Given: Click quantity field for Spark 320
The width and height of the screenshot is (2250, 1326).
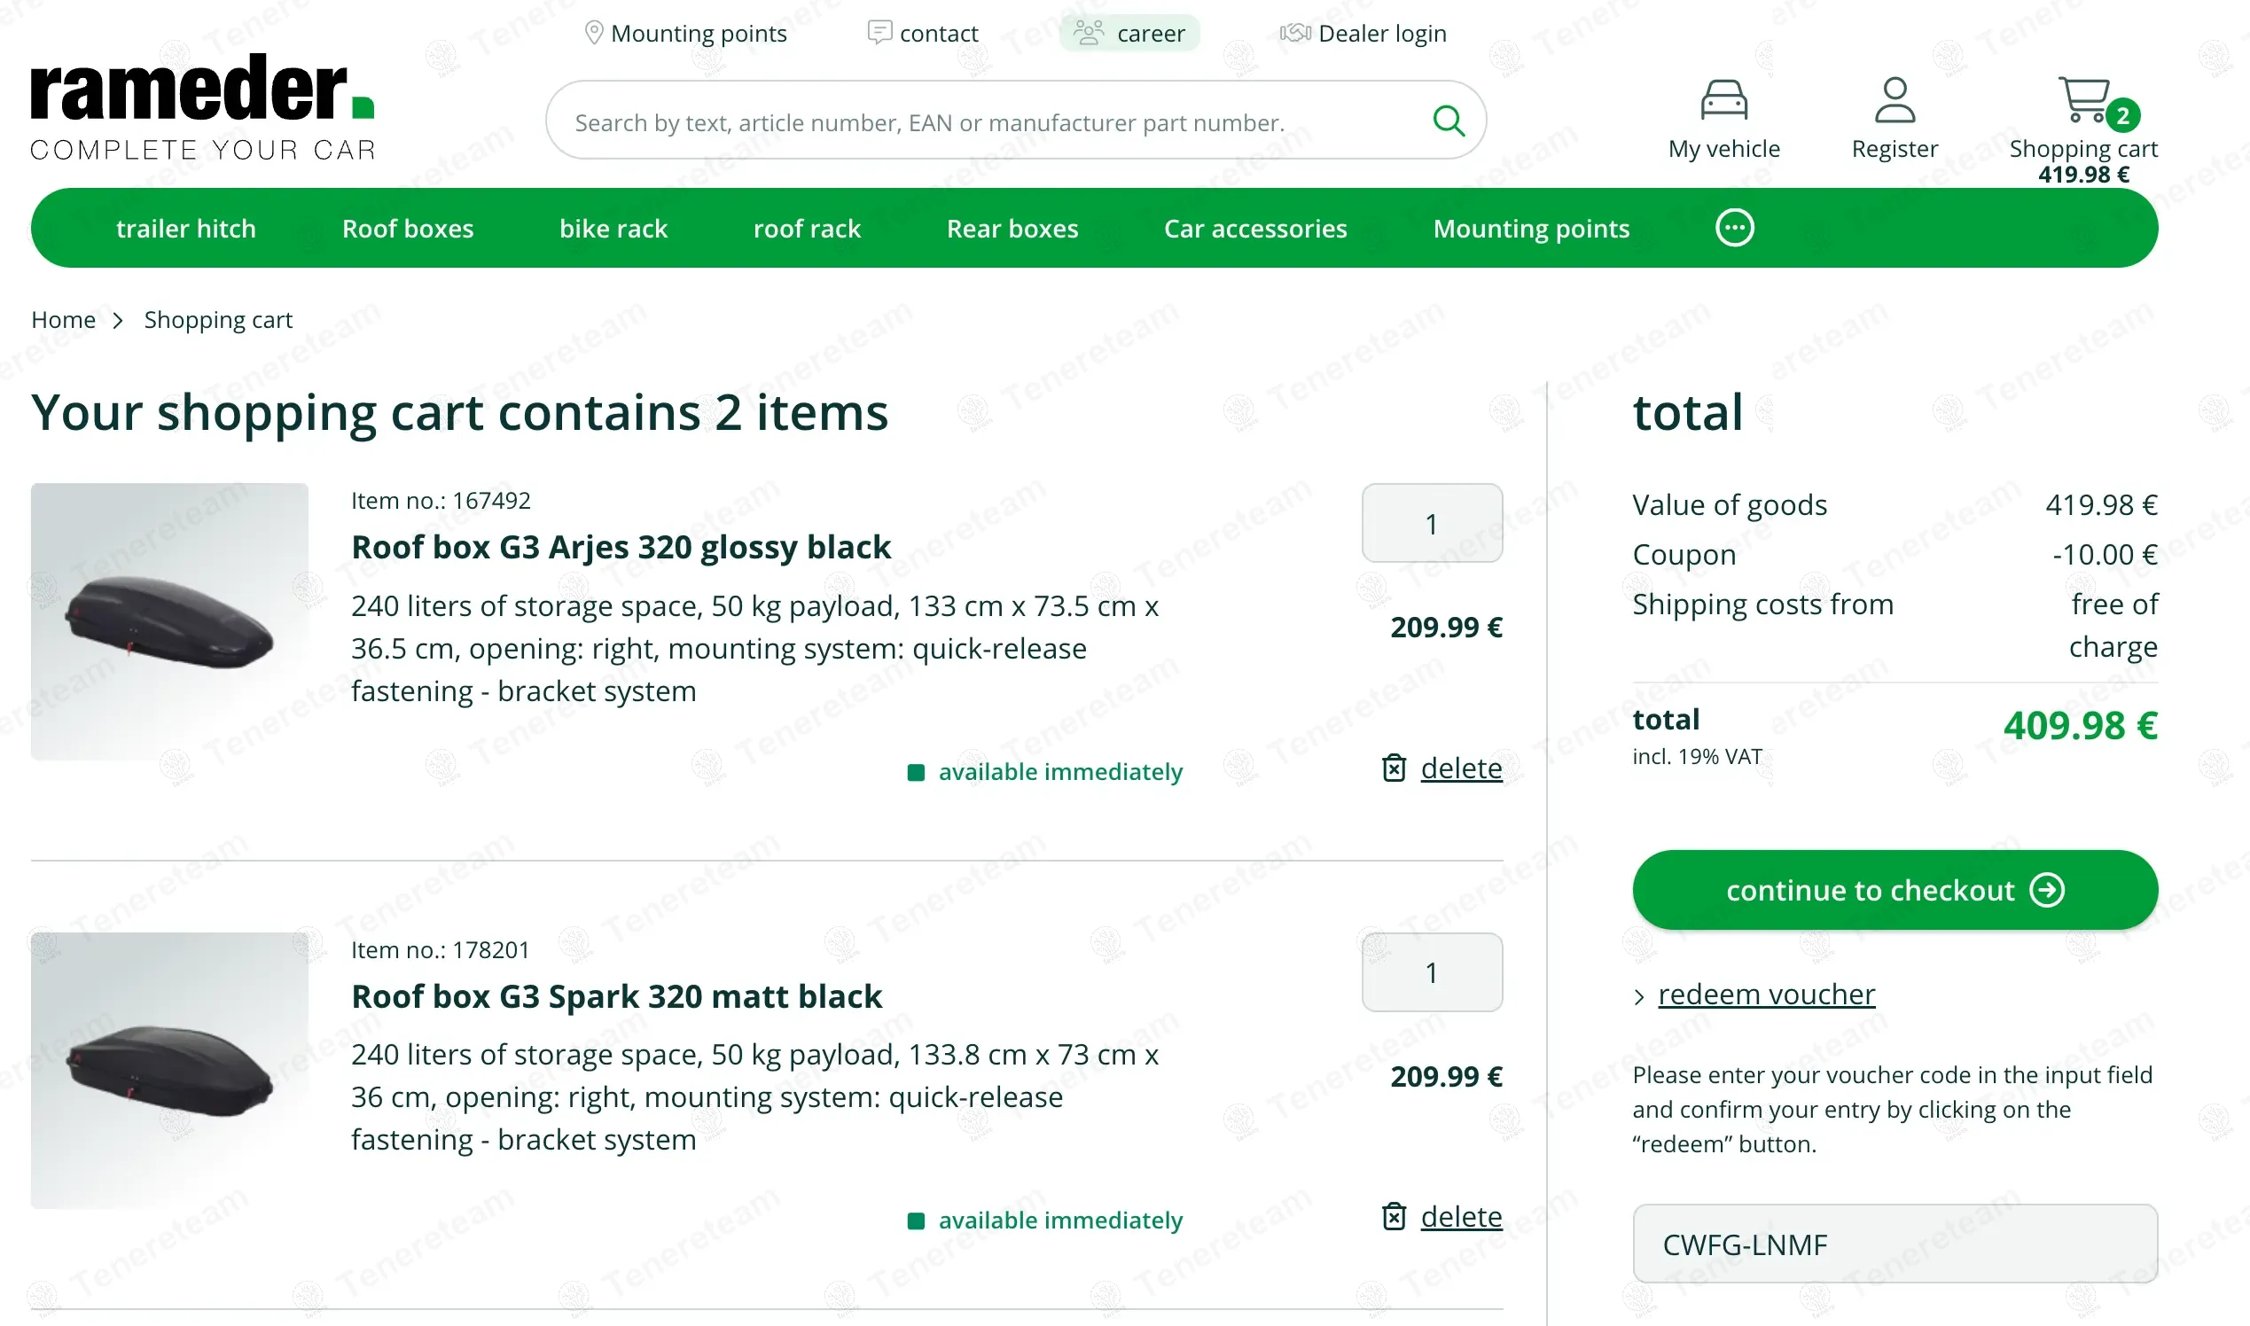Looking at the screenshot, I should (x=1431, y=971).
